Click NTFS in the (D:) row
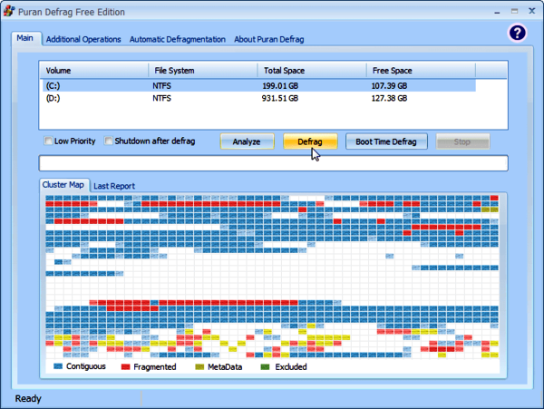Image resolution: width=544 pixels, height=409 pixels. coord(161,98)
